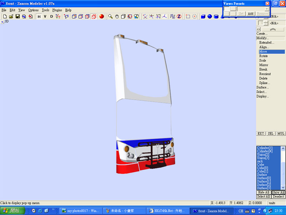Open the Plugins menu
The image size is (286, 215).
pos(57,10)
